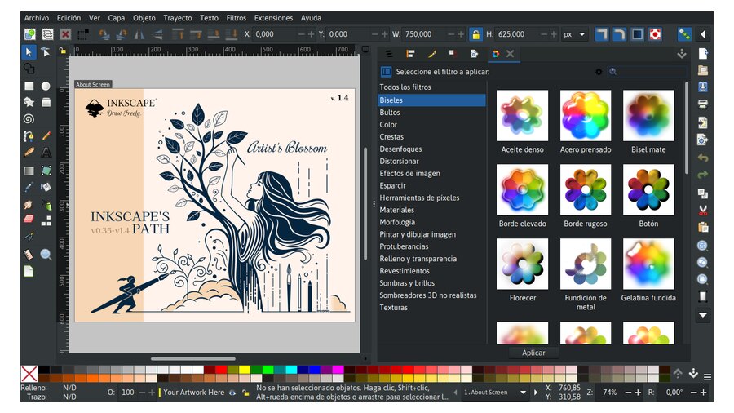Screen dimensions: 734x413
Task: Select the Spray tool
Action: 46,205
